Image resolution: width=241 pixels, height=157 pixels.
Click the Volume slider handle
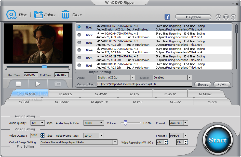pyautogui.click(x=125, y=123)
